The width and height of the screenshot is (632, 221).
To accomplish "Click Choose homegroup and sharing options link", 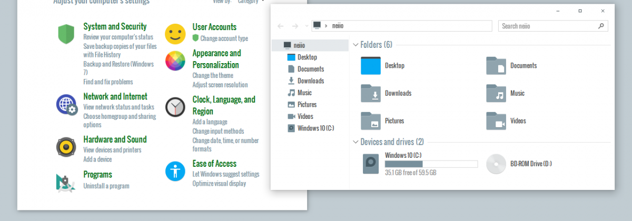I will click(x=120, y=120).
